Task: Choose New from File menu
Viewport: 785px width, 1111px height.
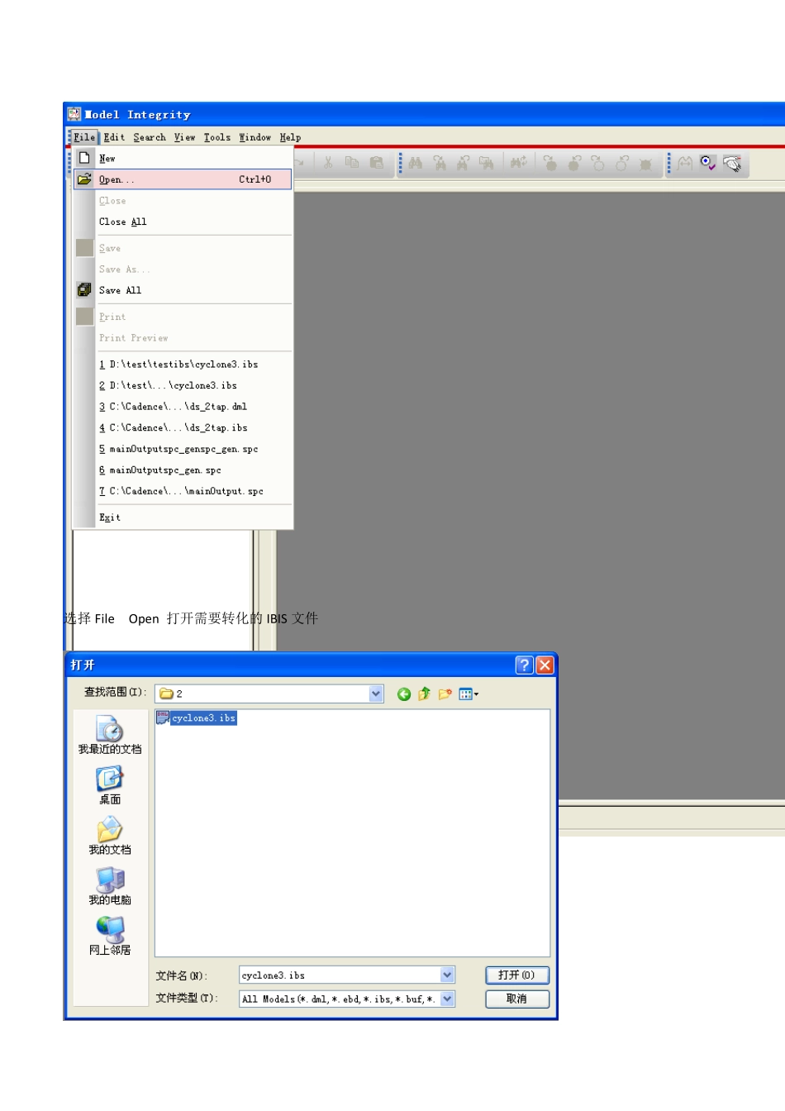Action: 183,158
